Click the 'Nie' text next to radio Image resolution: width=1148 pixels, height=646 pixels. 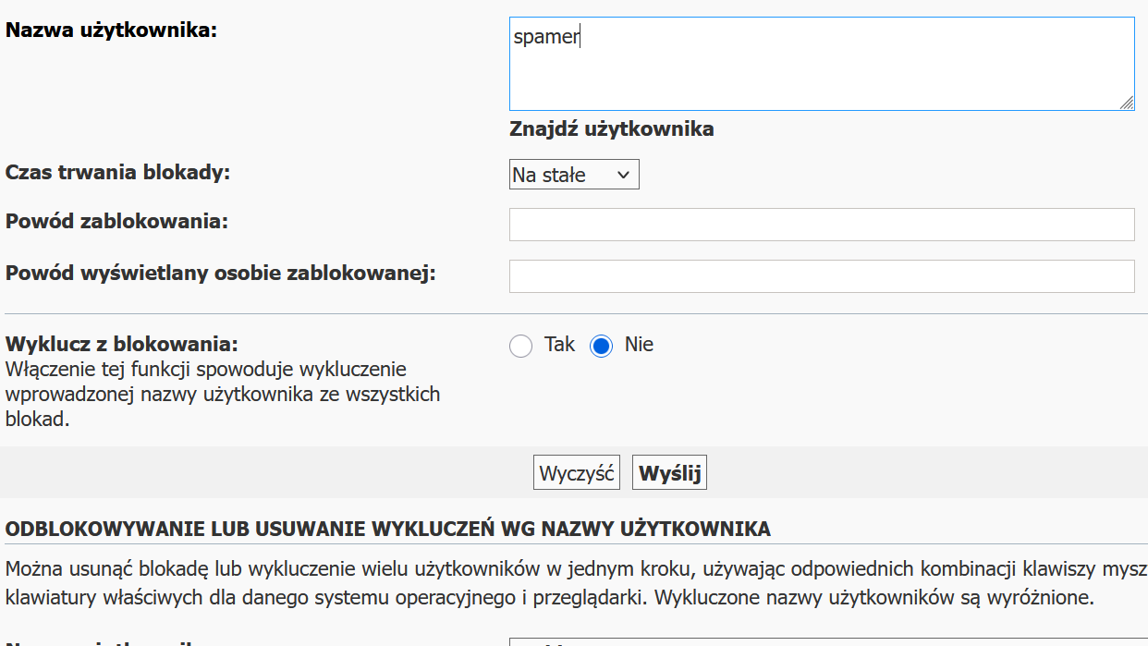[x=639, y=345]
